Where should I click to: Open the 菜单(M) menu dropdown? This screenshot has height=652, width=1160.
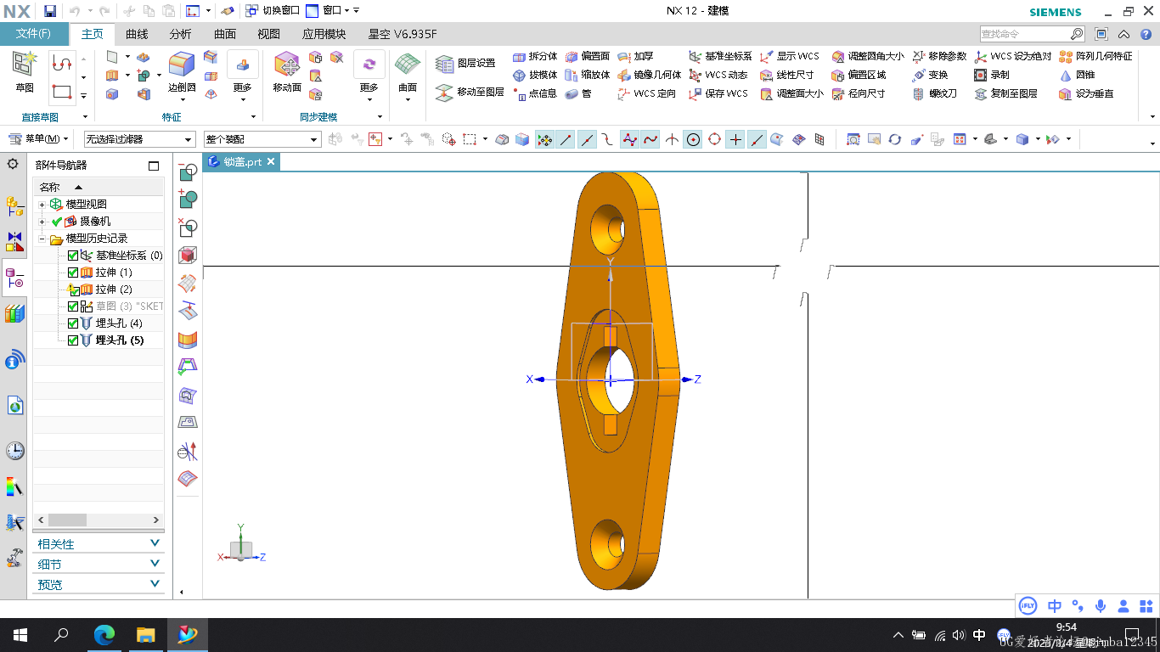(39, 138)
